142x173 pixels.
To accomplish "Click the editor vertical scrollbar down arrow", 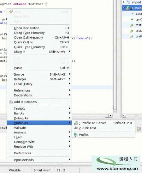I will coord(115,111).
